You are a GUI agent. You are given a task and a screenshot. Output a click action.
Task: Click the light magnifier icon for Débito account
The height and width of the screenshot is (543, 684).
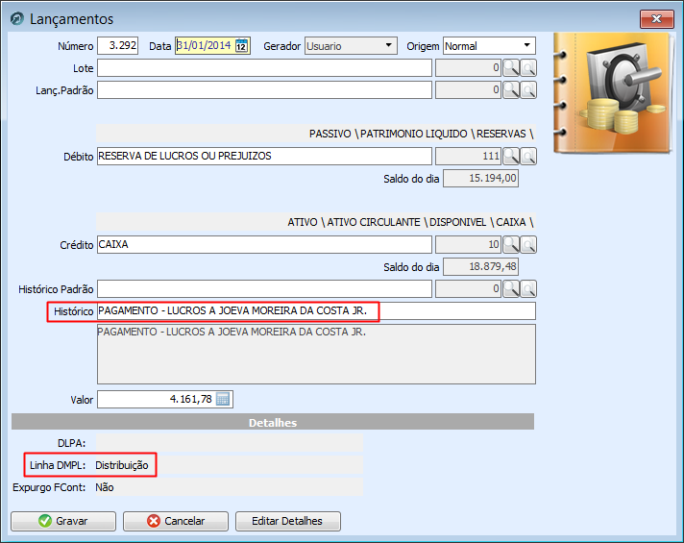click(528, 157)
